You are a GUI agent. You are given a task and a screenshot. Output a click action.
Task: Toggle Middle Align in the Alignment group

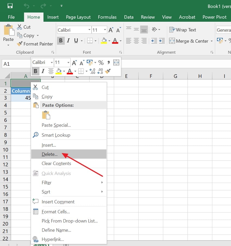pos(136,29)
